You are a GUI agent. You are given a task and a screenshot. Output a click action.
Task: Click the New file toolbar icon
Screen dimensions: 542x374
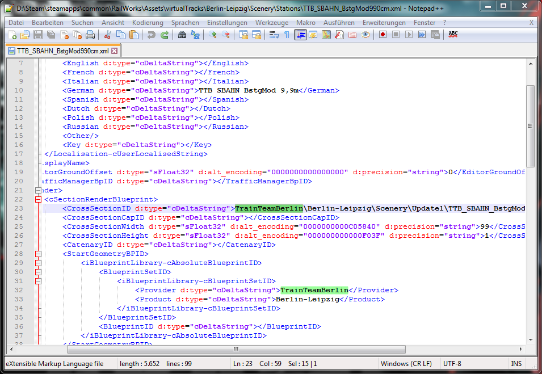[12, 35]
